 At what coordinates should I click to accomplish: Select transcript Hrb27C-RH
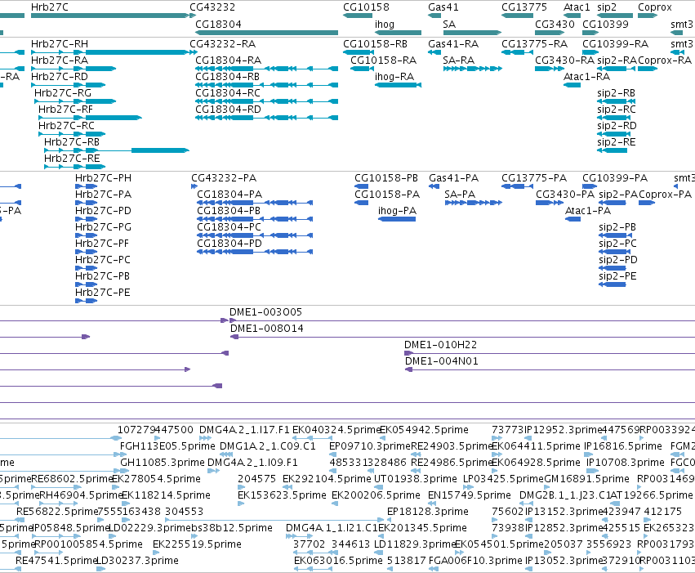112,52
